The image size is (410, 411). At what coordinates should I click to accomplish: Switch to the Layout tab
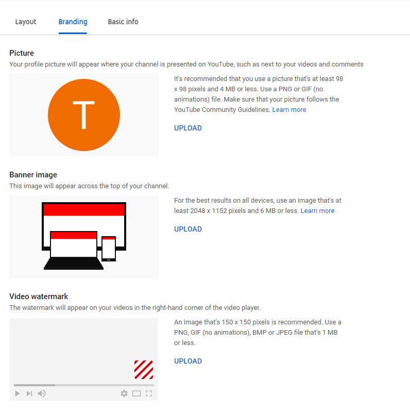pyautogui.click(x=26, y=22)
